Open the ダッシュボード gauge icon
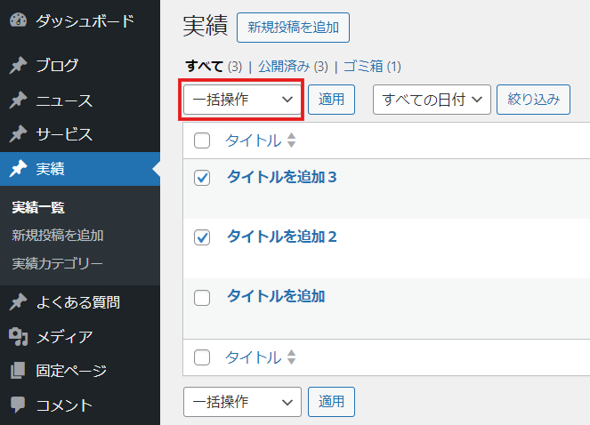The image size is (590, 425). tap(18, 20)
